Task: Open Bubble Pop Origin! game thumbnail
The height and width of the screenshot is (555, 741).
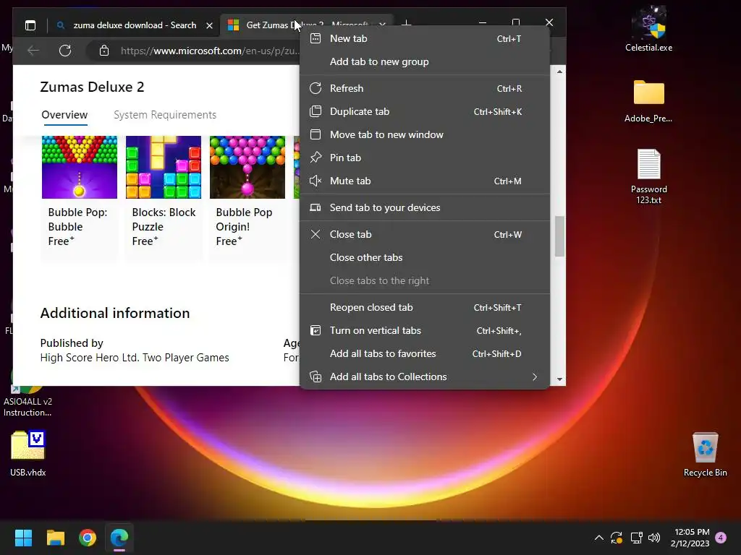Action: click(247, 167)
